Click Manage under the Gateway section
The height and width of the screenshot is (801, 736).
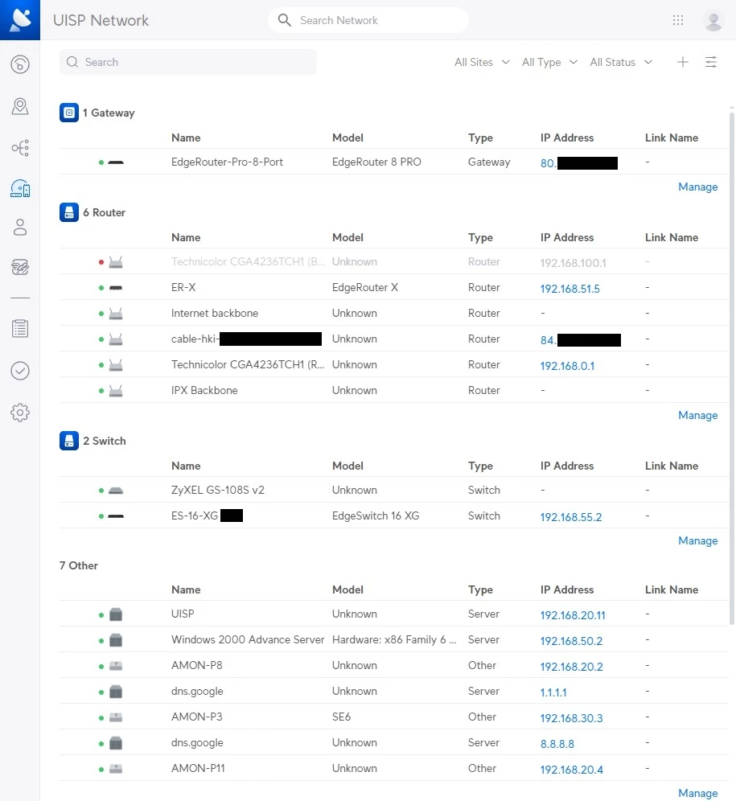click(697, 187)
